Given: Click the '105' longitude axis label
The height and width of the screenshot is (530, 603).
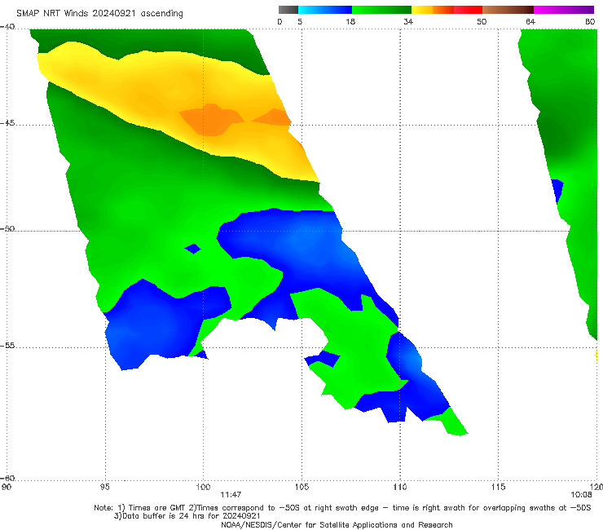Looking at the screenshot, I should coord(301,488).
